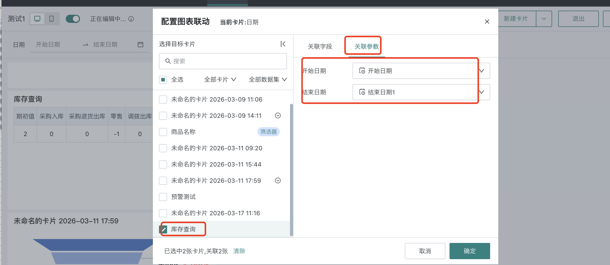Open the 全部数据集 dropdown

click(268, 80)
